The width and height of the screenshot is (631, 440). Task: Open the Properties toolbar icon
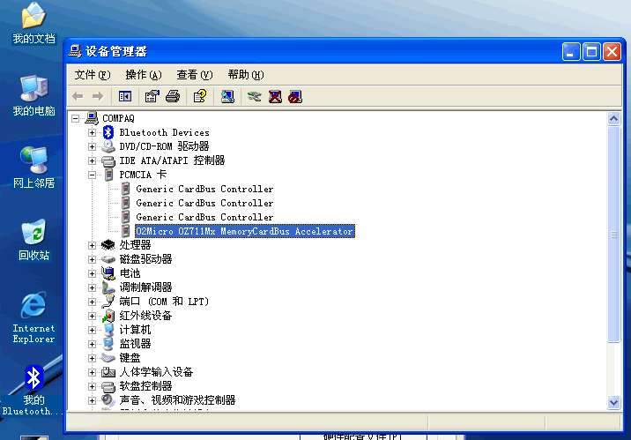click(x=152, y=96)
